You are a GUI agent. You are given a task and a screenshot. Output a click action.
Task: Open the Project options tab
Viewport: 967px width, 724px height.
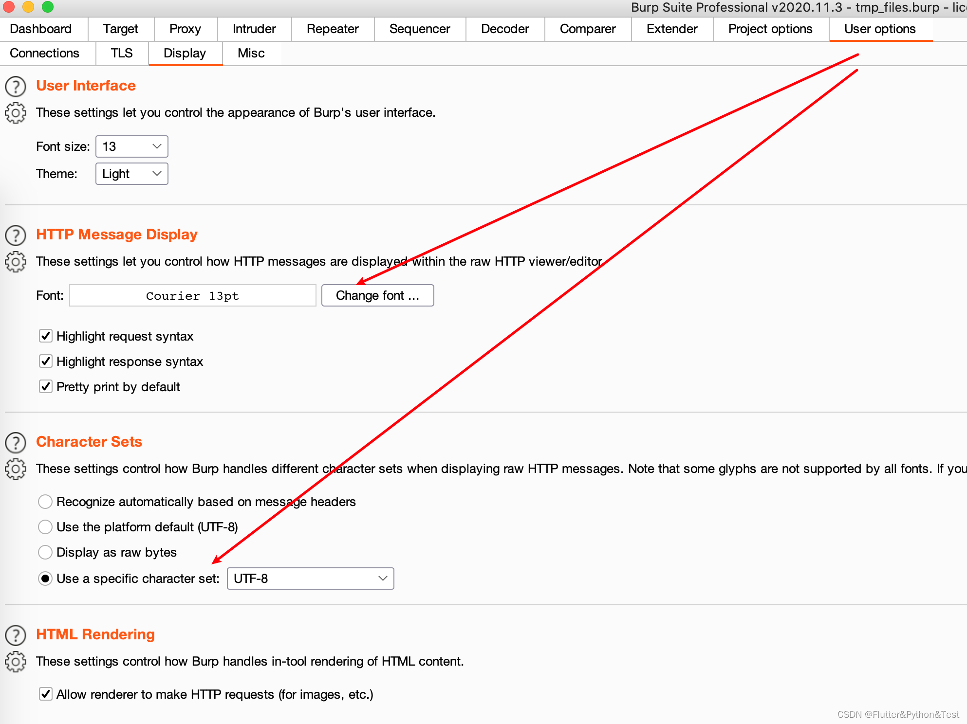click(x=771, y=29)
